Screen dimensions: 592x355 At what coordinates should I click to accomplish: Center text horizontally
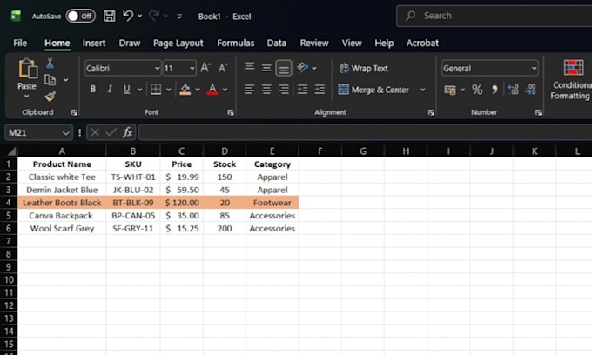tap(266, 90)
